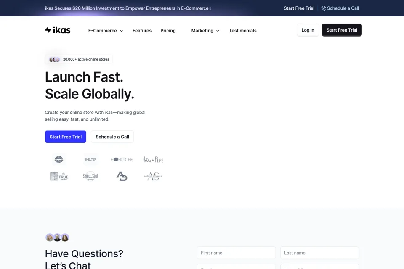Go to the Features page
The width and height of the screenshot is (404, 269).
(x=142, y=31)
